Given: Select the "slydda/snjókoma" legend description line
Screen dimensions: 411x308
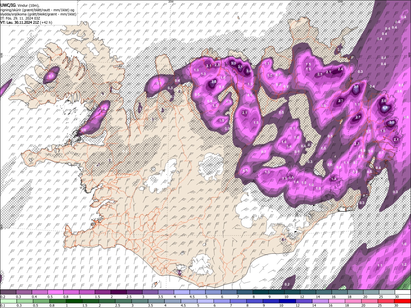Looking at the screenshot, I should [39, 14].
